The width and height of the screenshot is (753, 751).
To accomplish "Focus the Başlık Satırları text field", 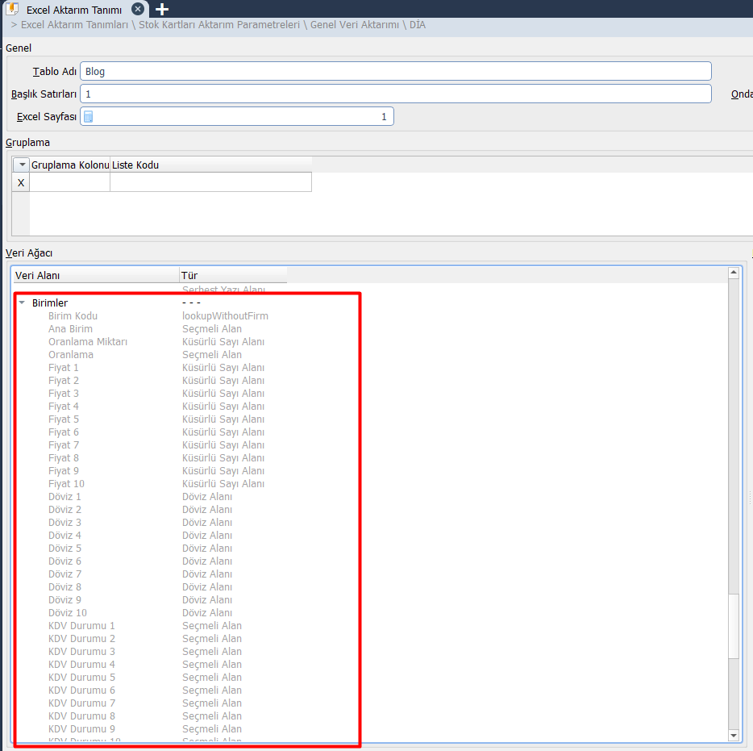I will 395,94.
